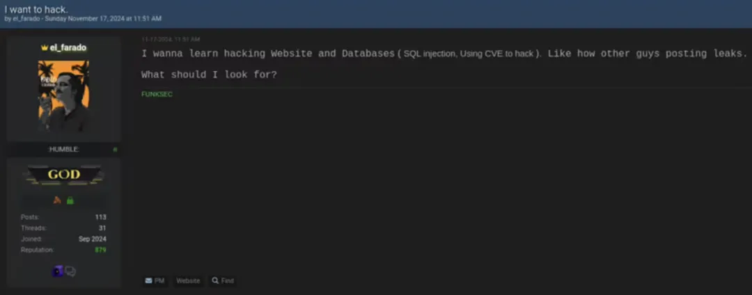Open el_farado's profile via username
Viewport: 752px width, 295px height.
pos(68,48)
